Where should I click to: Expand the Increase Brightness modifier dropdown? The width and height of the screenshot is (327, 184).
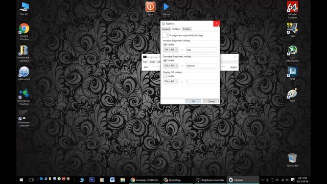coord(171,50)
